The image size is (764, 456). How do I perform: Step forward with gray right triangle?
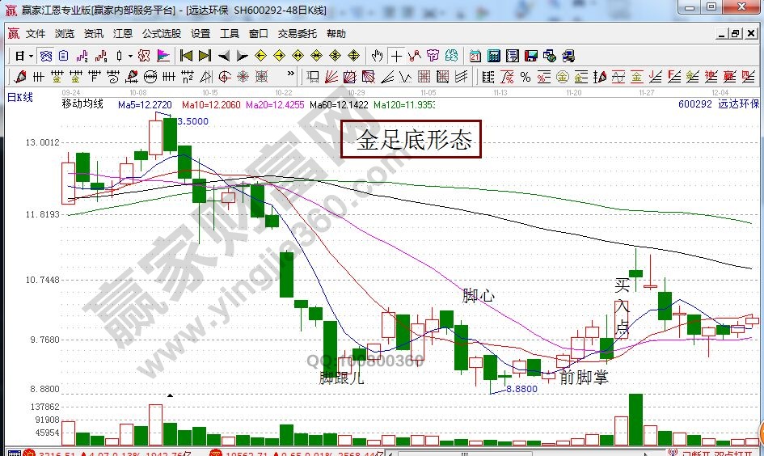[242, 56]
